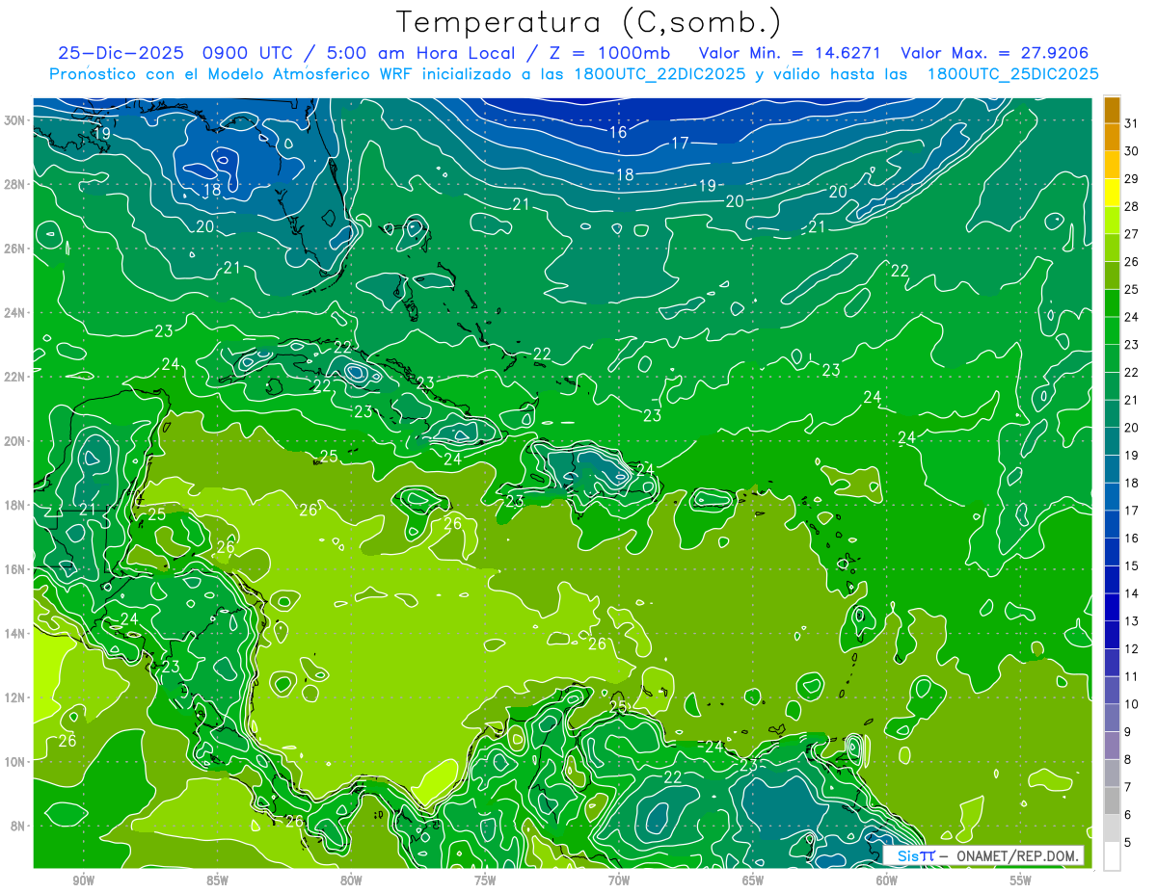Click the white swatch below legend 5
The width and height of the screenshot is (1157, 893).
point(1112,856)
